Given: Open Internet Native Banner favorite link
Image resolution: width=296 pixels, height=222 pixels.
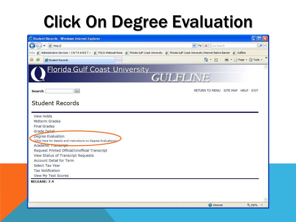Looking at the screenshot, I should pos(198,53).
